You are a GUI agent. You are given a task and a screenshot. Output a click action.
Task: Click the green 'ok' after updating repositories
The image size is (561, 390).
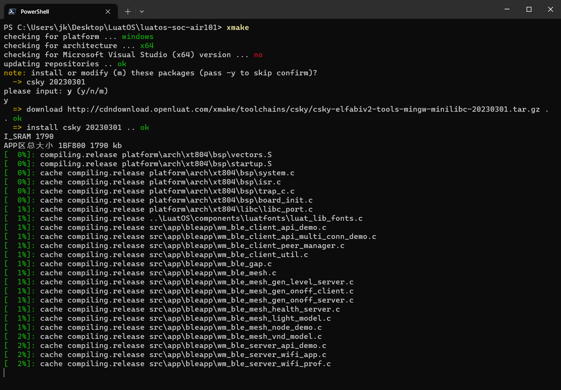tap(122, 64)
